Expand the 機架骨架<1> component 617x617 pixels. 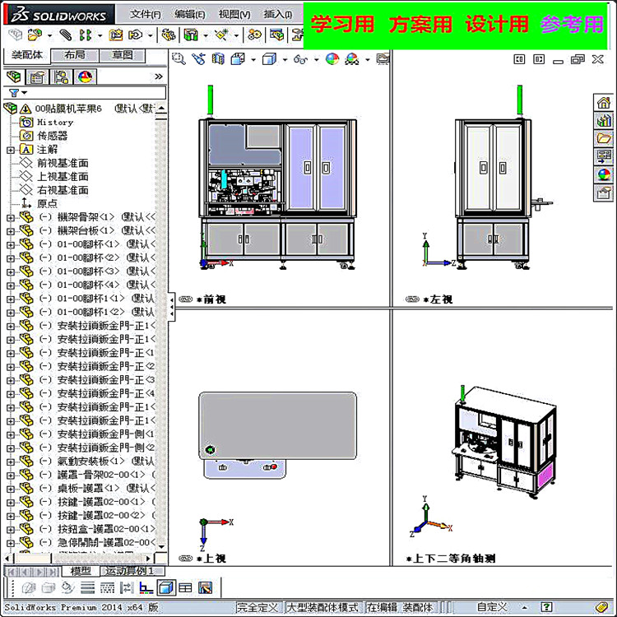(x=11, y=218)
